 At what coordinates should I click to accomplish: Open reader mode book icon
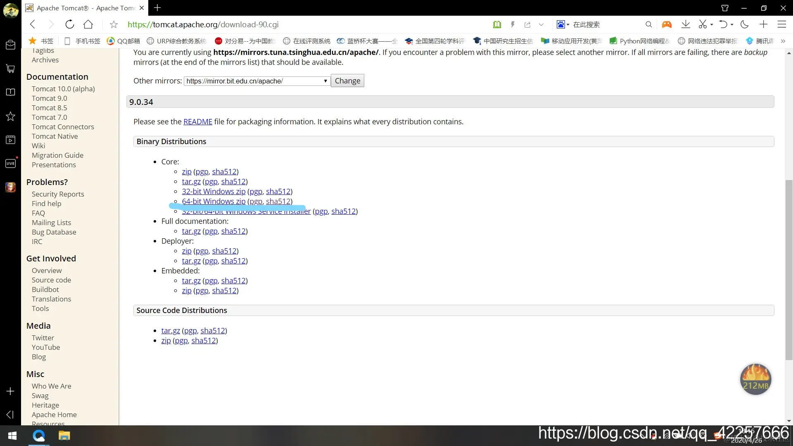pos(497,24)
